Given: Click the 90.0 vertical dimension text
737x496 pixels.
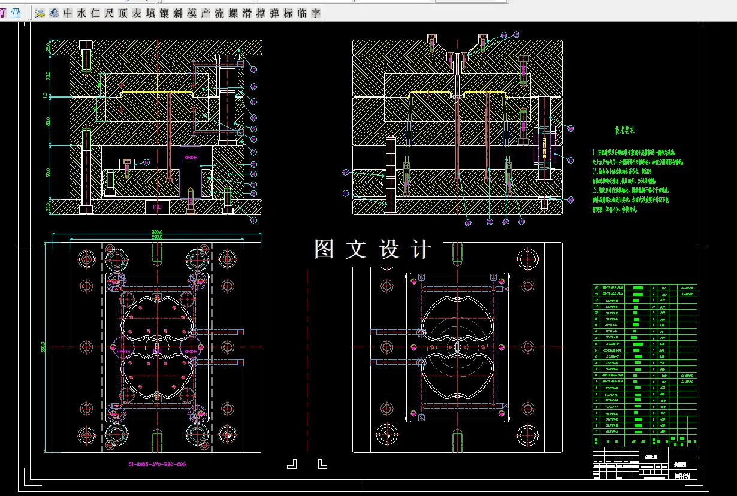Looking at the screenshot, I should pyautogui.click(x=47, y=173).
